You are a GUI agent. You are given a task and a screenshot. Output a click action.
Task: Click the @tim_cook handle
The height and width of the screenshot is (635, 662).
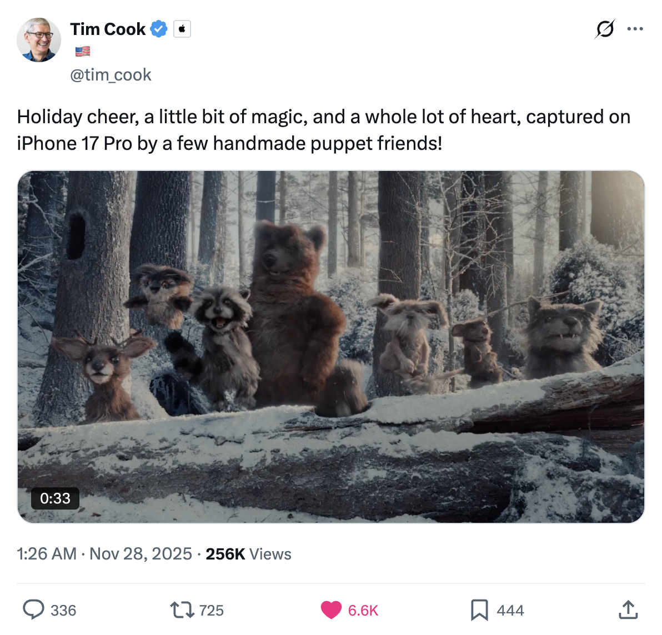click(111, 75)
